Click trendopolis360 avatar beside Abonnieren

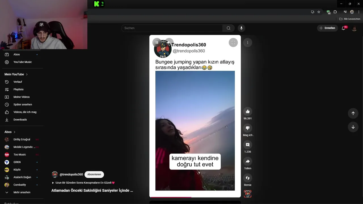55,175
